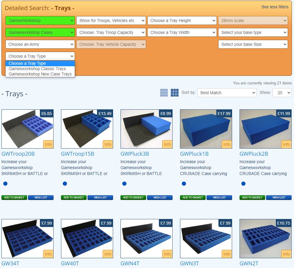294x268 pixels.
Task: Select blue colour dot under GWPluck2B
Action: click(243, 184)
